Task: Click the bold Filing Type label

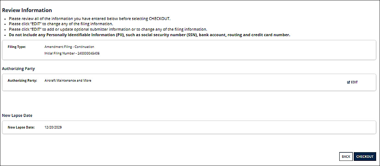Action: coord(17,47)
